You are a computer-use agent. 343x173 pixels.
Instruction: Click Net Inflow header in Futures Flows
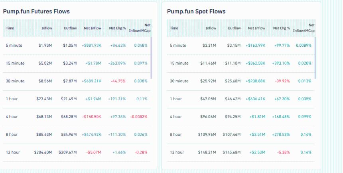tap(93, 28)
